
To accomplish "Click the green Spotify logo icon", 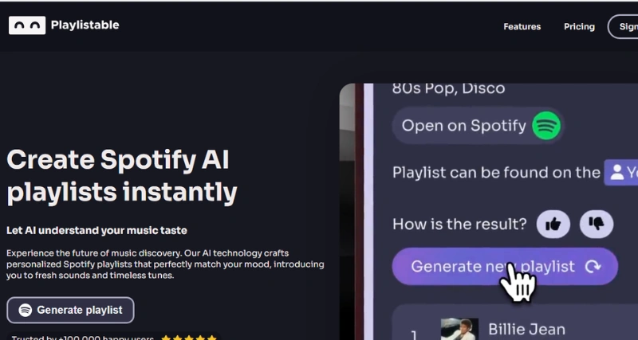I will [x=546, y=126].
